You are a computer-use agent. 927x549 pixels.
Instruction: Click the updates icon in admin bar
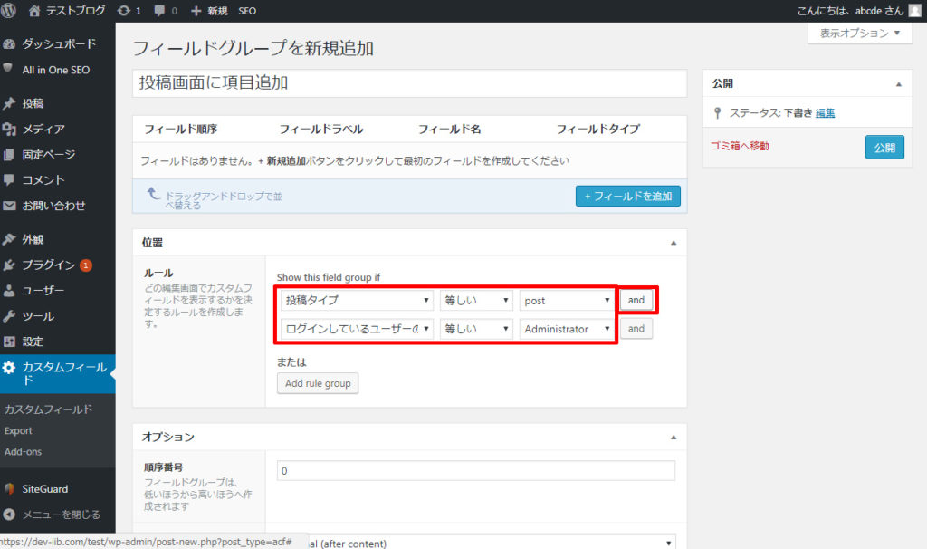pyautogui.click(x=124, y=11)
